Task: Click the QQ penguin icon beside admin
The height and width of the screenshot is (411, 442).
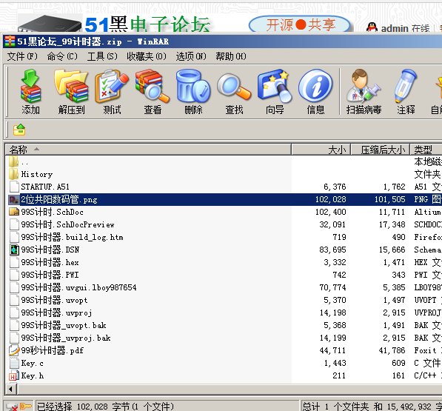Action: click(x=372, y=27)
